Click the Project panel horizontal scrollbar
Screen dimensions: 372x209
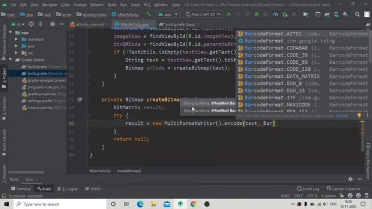[26, 172]
